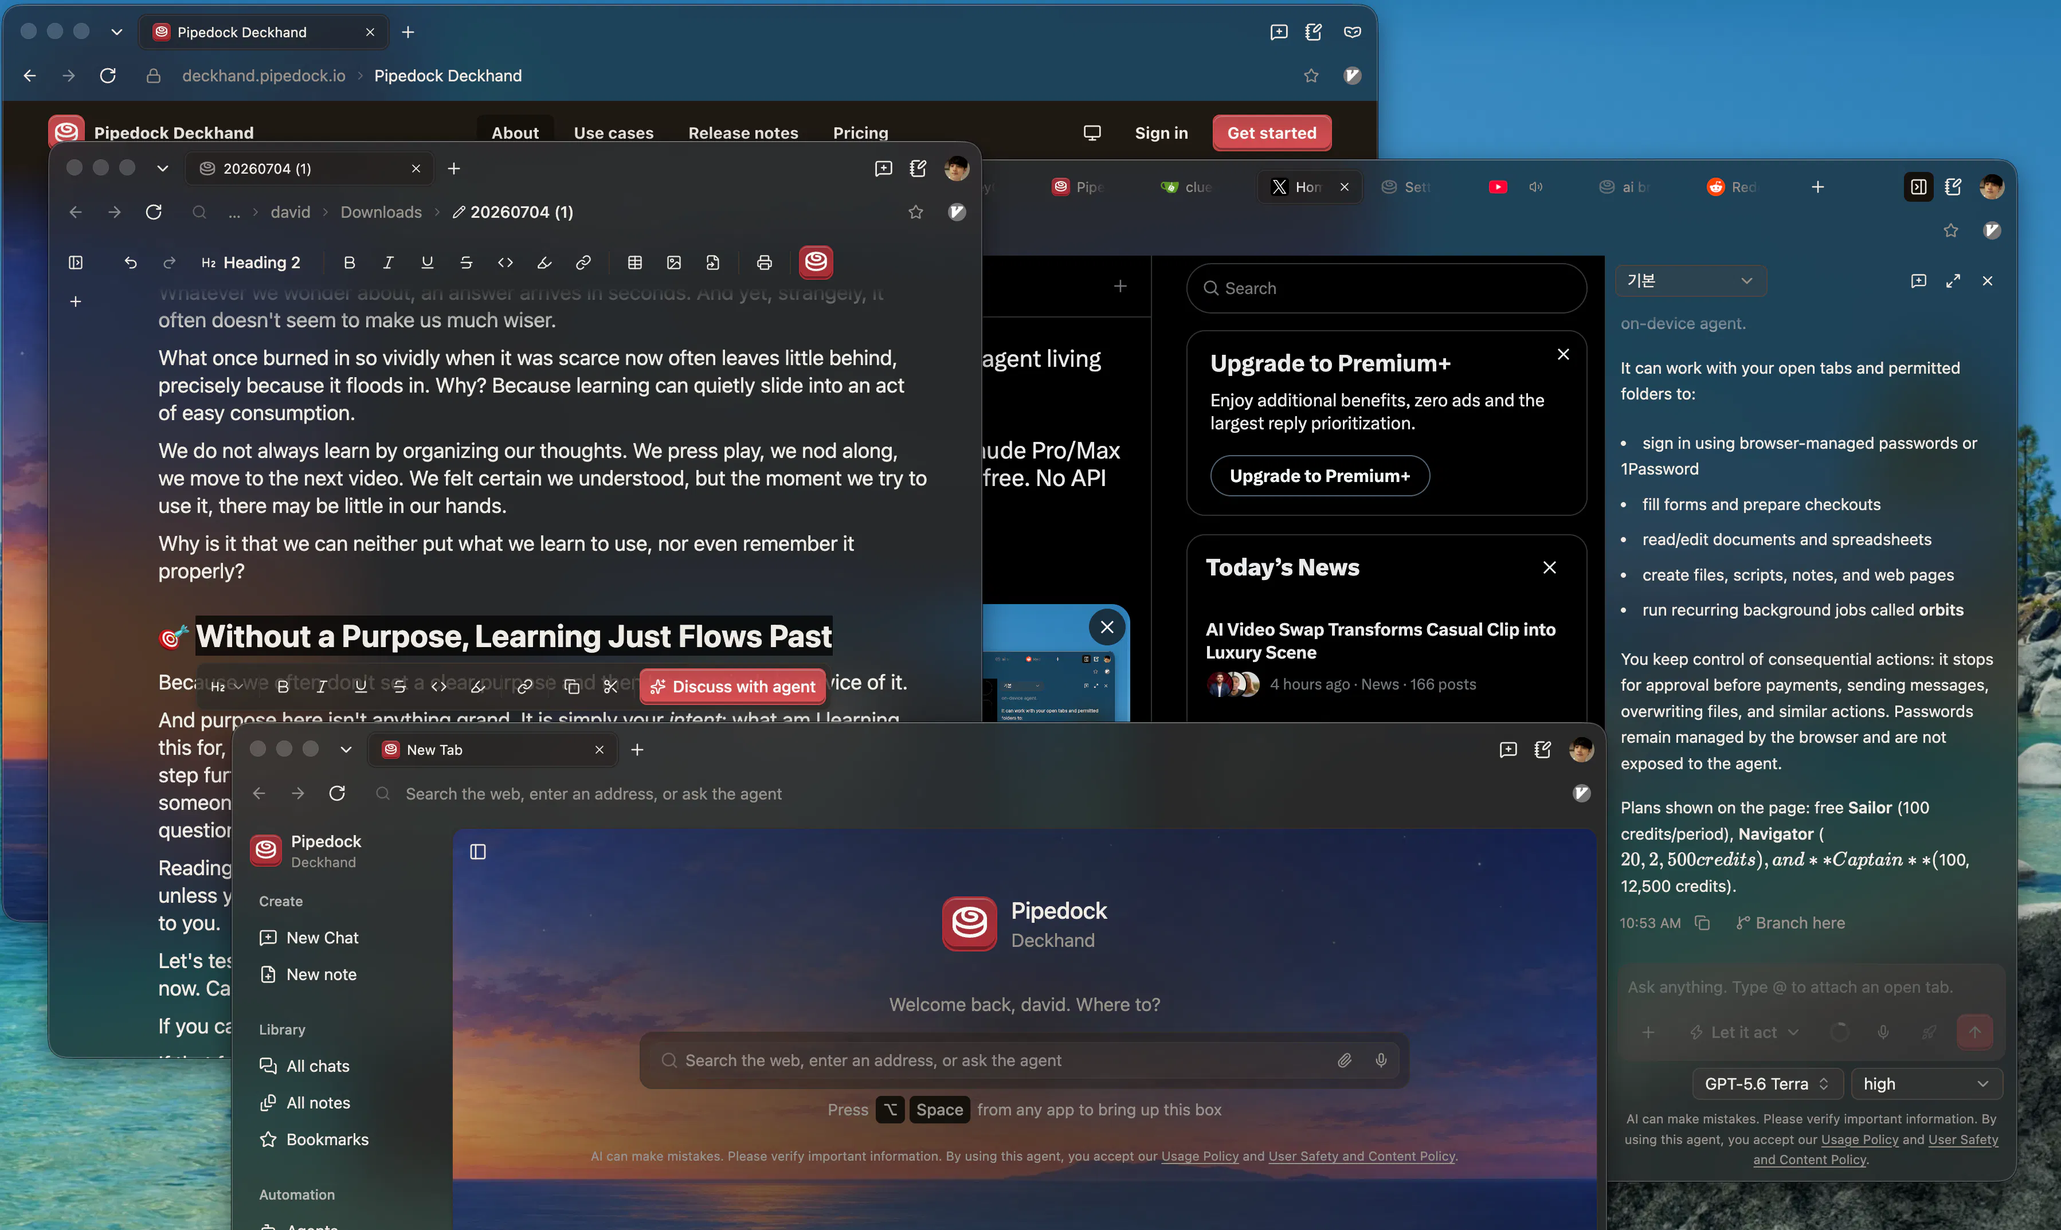Copy the agent reply timestamped 10:53 AM

tap(1702, 923)
